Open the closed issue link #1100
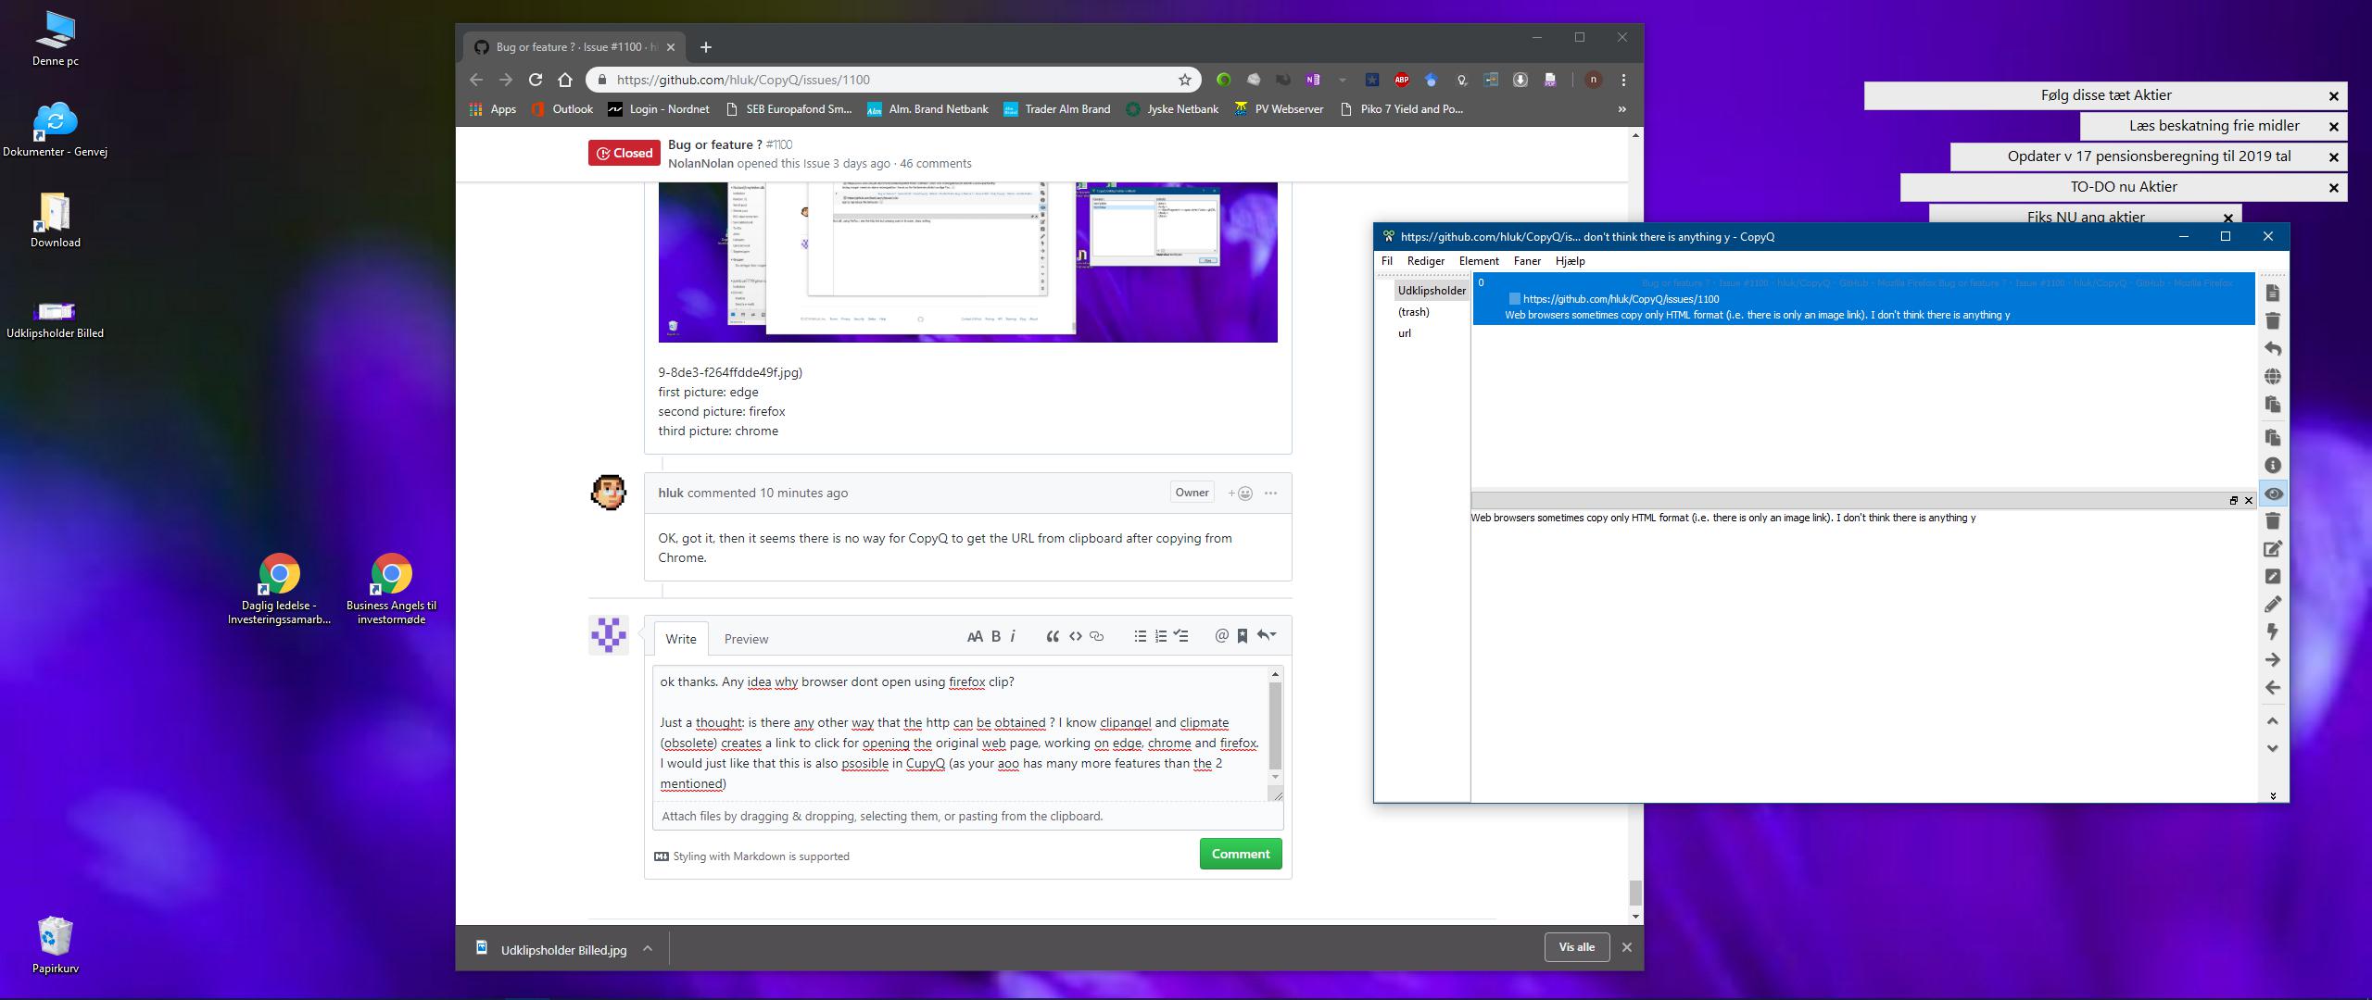Image resolution: width=2372 pixels, height=1000 pixels. pos(778,144)
